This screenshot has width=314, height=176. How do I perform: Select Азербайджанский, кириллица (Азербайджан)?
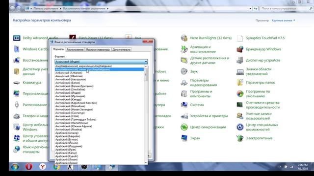click(99, 66)
